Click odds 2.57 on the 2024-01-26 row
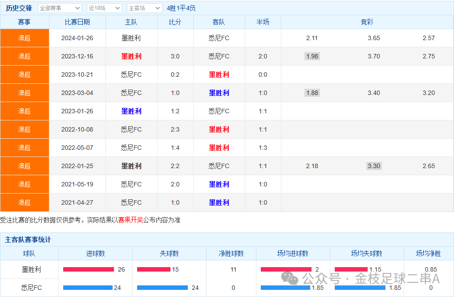 [x=429, y=38]
